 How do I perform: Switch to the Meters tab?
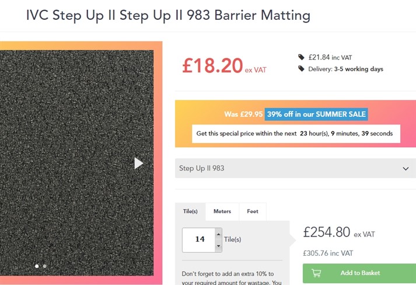[222, 211]
